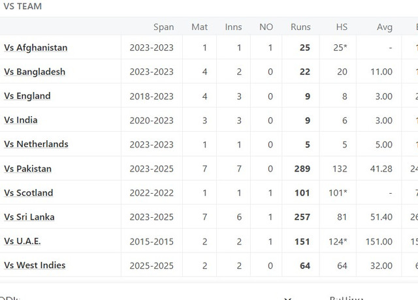Screen dimensions: 418x300
Task: Select the Vs Scotland link
Action: tap(29, 193)
